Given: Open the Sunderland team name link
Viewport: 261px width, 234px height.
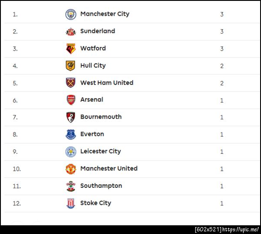Looking at the screenshot, I should tap(98, 31).
